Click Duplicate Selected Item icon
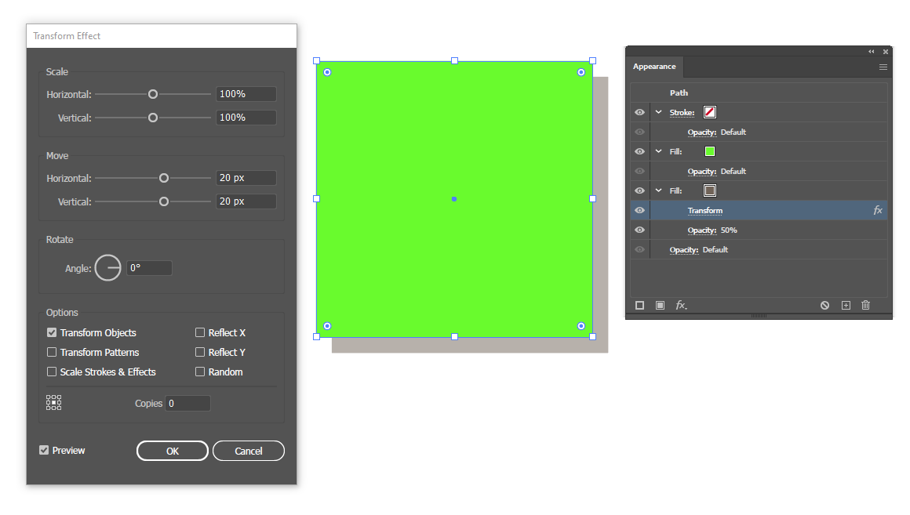Screen dimensions: 910x515 pyautogui.click(x=846, y=305)
